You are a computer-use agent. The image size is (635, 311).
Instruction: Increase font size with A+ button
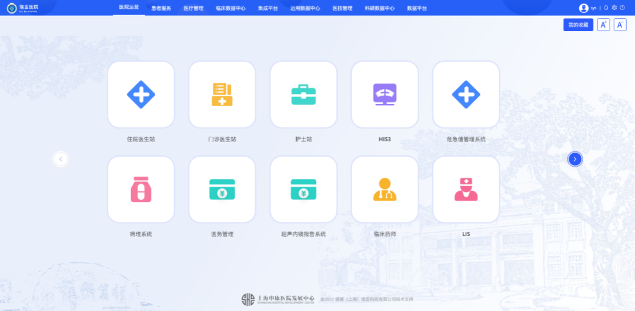tap(603, 25)
